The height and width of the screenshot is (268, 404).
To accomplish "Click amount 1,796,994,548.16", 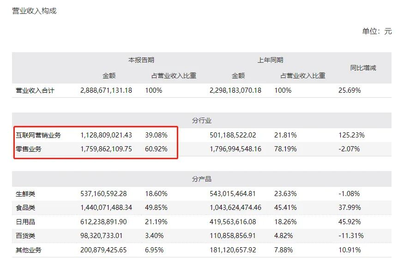I will point(235,149).
